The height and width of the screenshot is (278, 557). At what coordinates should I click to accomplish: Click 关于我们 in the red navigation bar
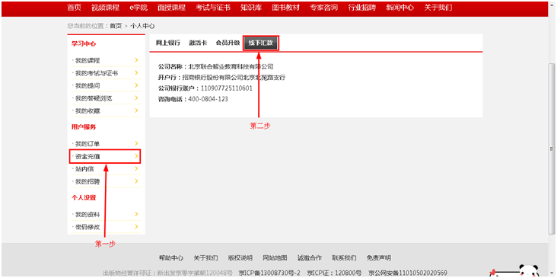[x=438, y=8]
